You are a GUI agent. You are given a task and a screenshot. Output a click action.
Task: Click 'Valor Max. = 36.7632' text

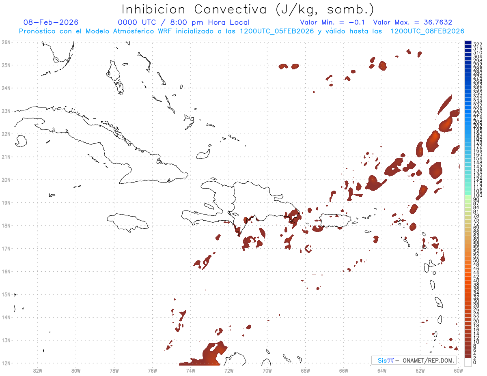tap(413, 22)
